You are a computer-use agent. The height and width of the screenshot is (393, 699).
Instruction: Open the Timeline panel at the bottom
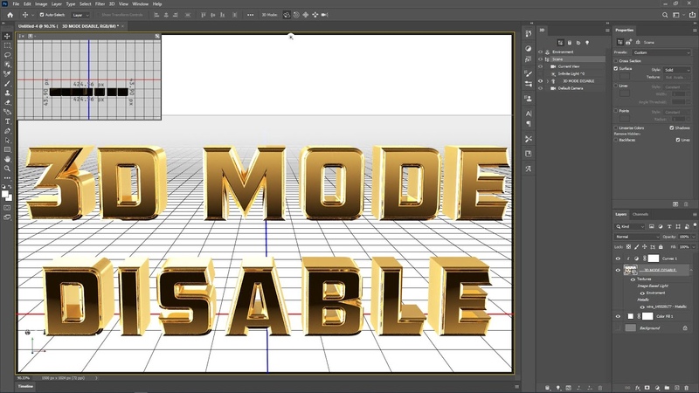[25, 386]
